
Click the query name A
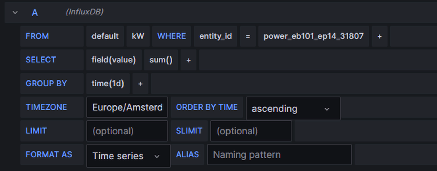[x=35, y=13]
